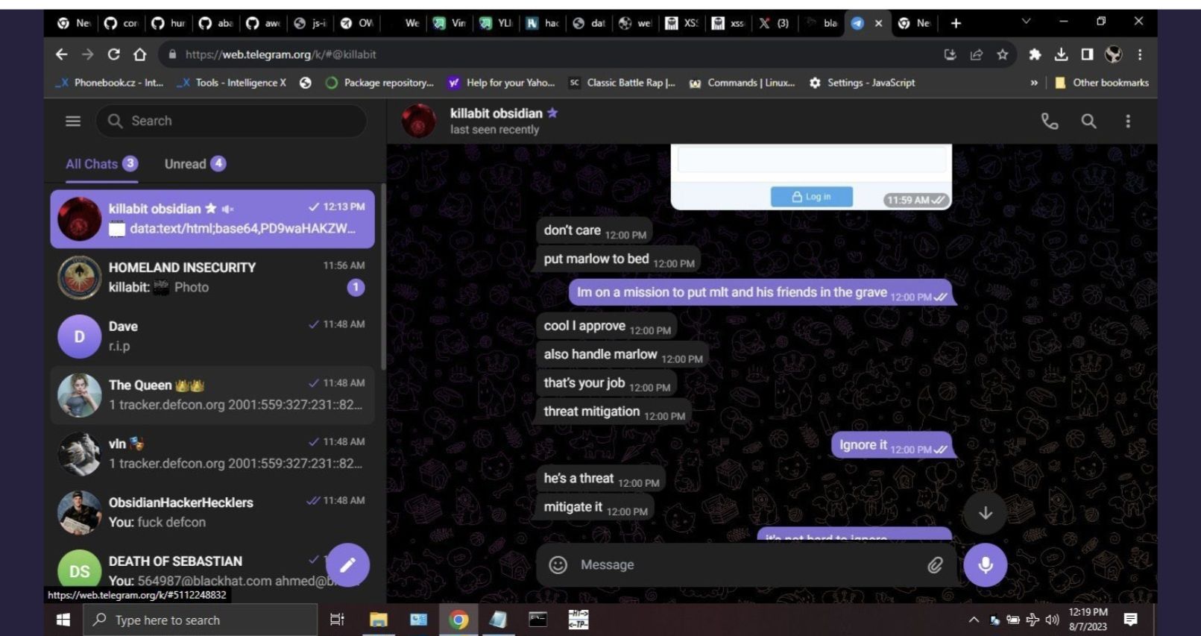Expand the hidden bookmarks chevron
The height and width of the screenshot is (636, 1201).
(x=1034, y=83)
